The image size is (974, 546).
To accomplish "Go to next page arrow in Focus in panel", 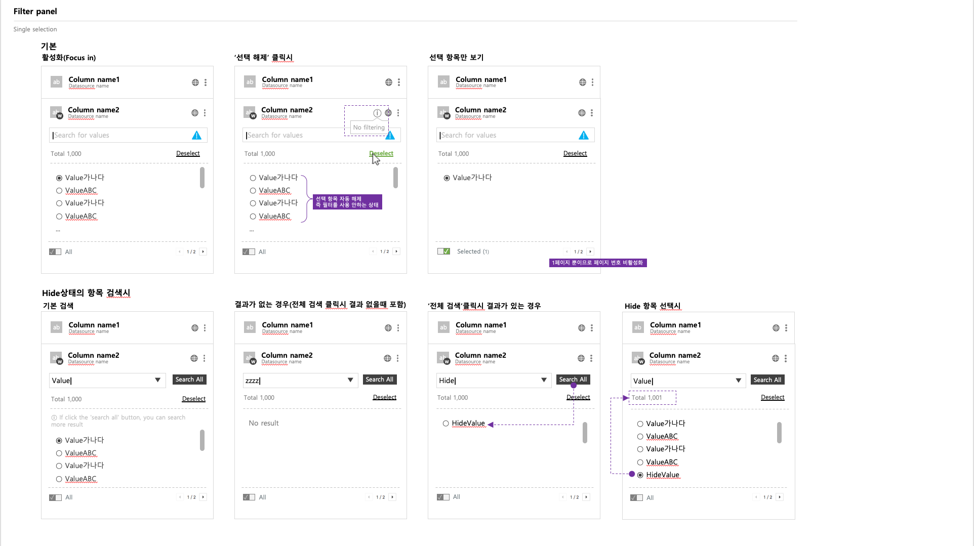I will pos(203,251).
